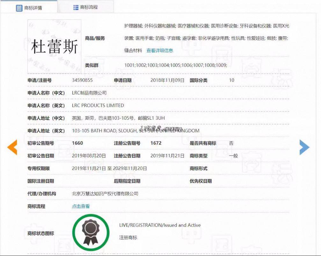This screenshot has height=256, width=321.
Task: Open the 点击查看 trademark process link
Action: coord(81,206)
